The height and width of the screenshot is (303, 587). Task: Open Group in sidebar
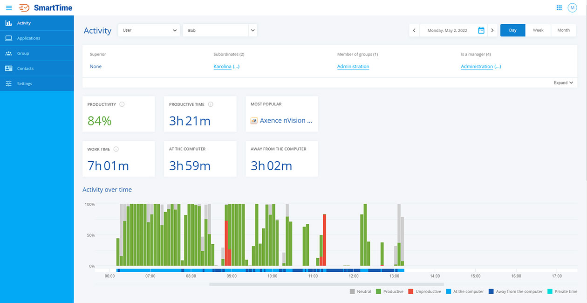click(x=37, y=53)
